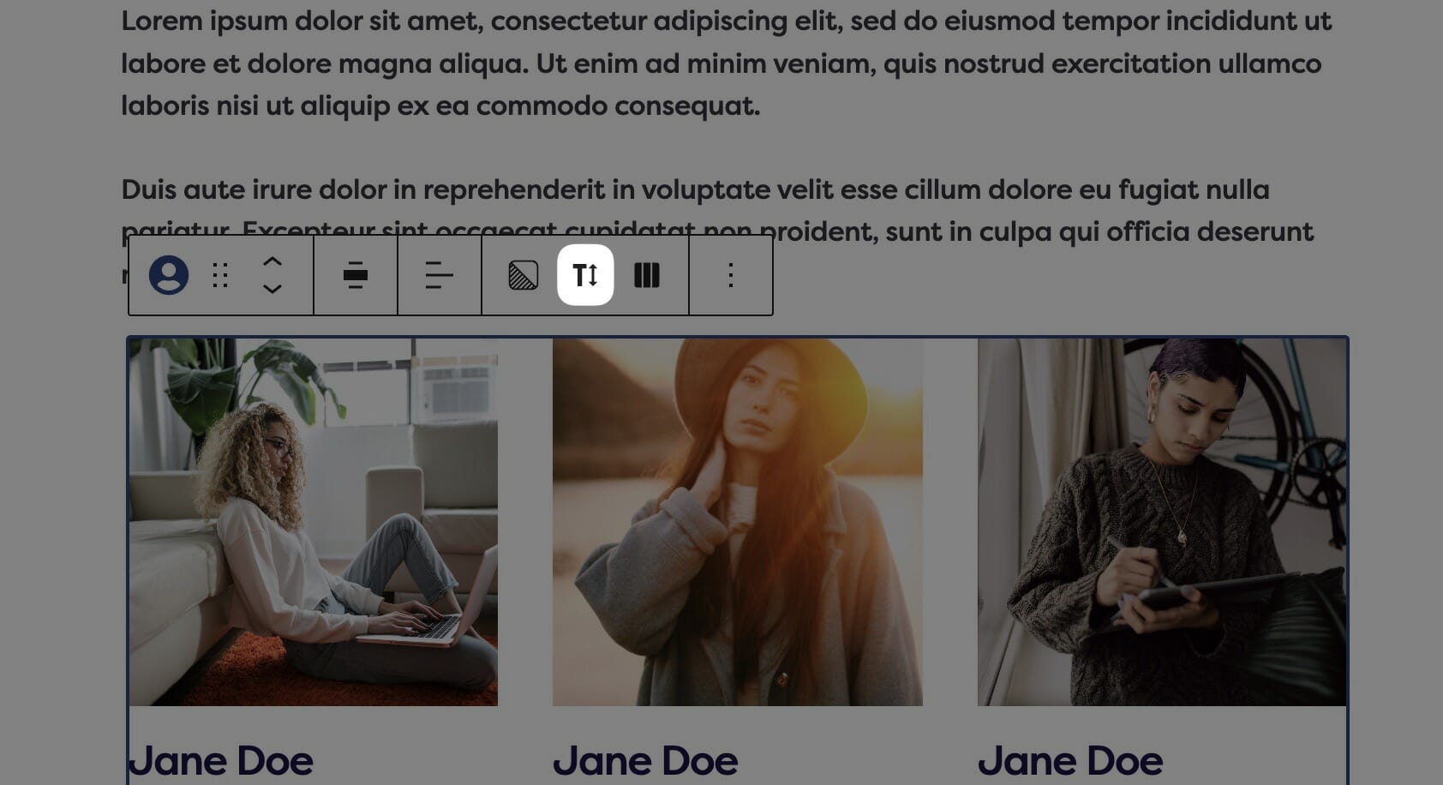The image size is (1443, 785).
Task: Open the three-dot options menu
Action: [x=731, y=275]
